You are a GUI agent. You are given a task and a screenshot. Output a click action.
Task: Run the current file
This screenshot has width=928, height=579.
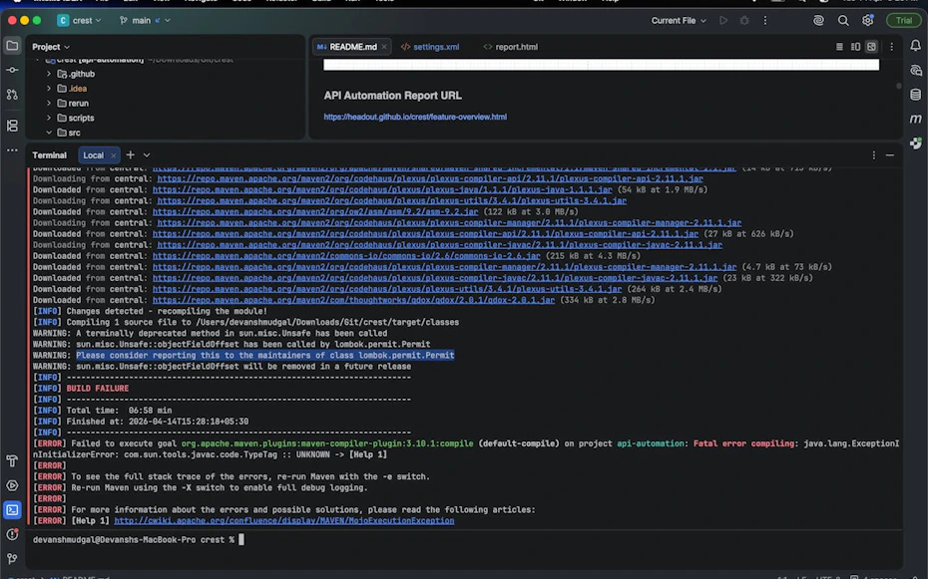coord(723,20)
